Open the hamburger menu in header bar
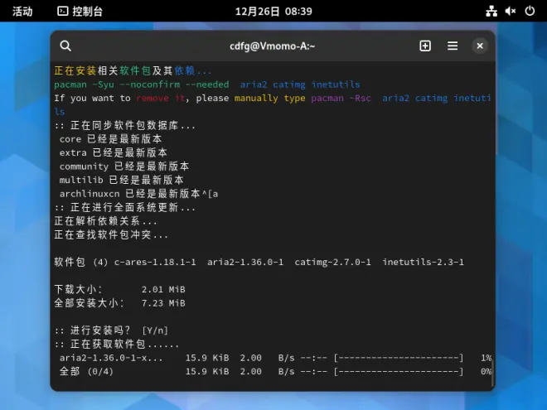The height and width of the screenshot is (410, 547). click(453, 46)
